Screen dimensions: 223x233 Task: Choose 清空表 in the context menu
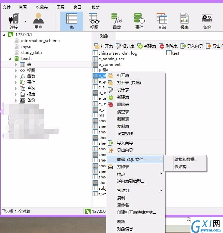coord(136,112)
